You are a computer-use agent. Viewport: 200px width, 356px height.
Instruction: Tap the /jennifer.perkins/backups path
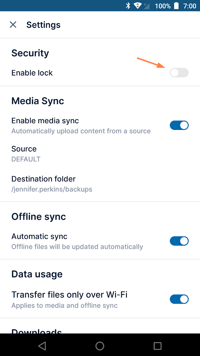pos(52,189)
